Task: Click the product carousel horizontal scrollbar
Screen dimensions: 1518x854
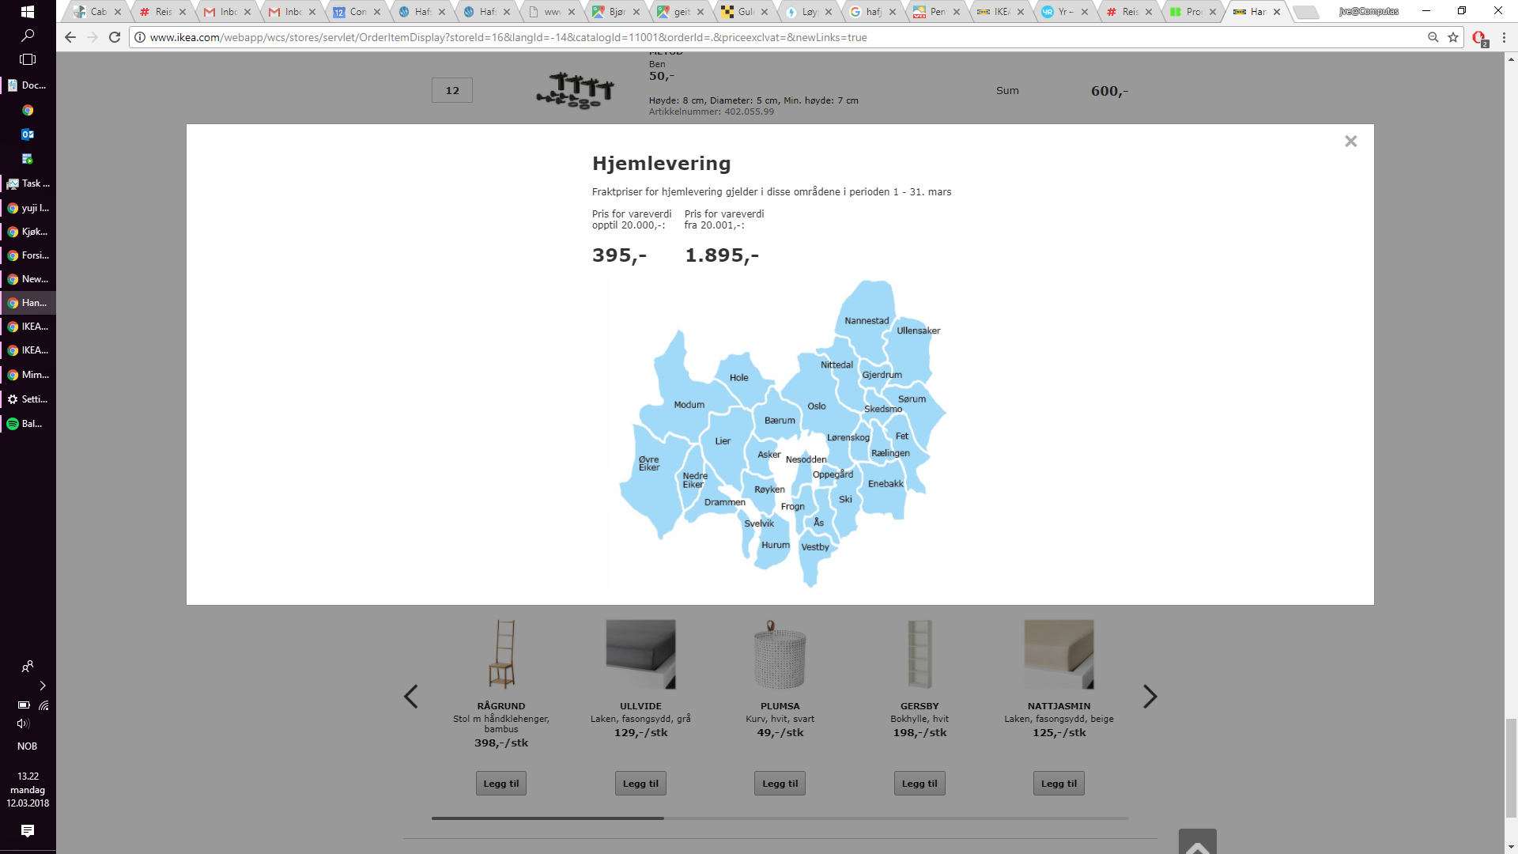Action: [548, 818]
